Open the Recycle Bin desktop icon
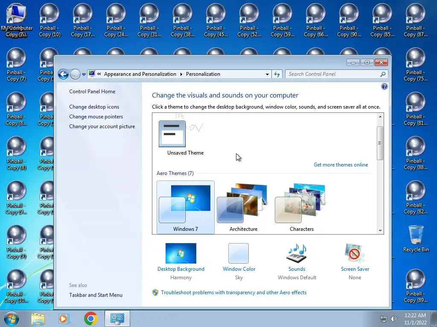This screenshot has height=327, width=437. pos(416,239)
